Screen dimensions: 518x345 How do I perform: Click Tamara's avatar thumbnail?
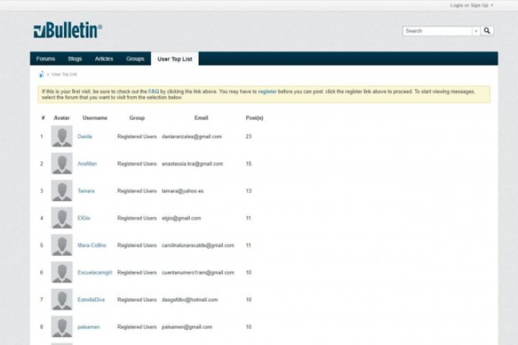62,190
